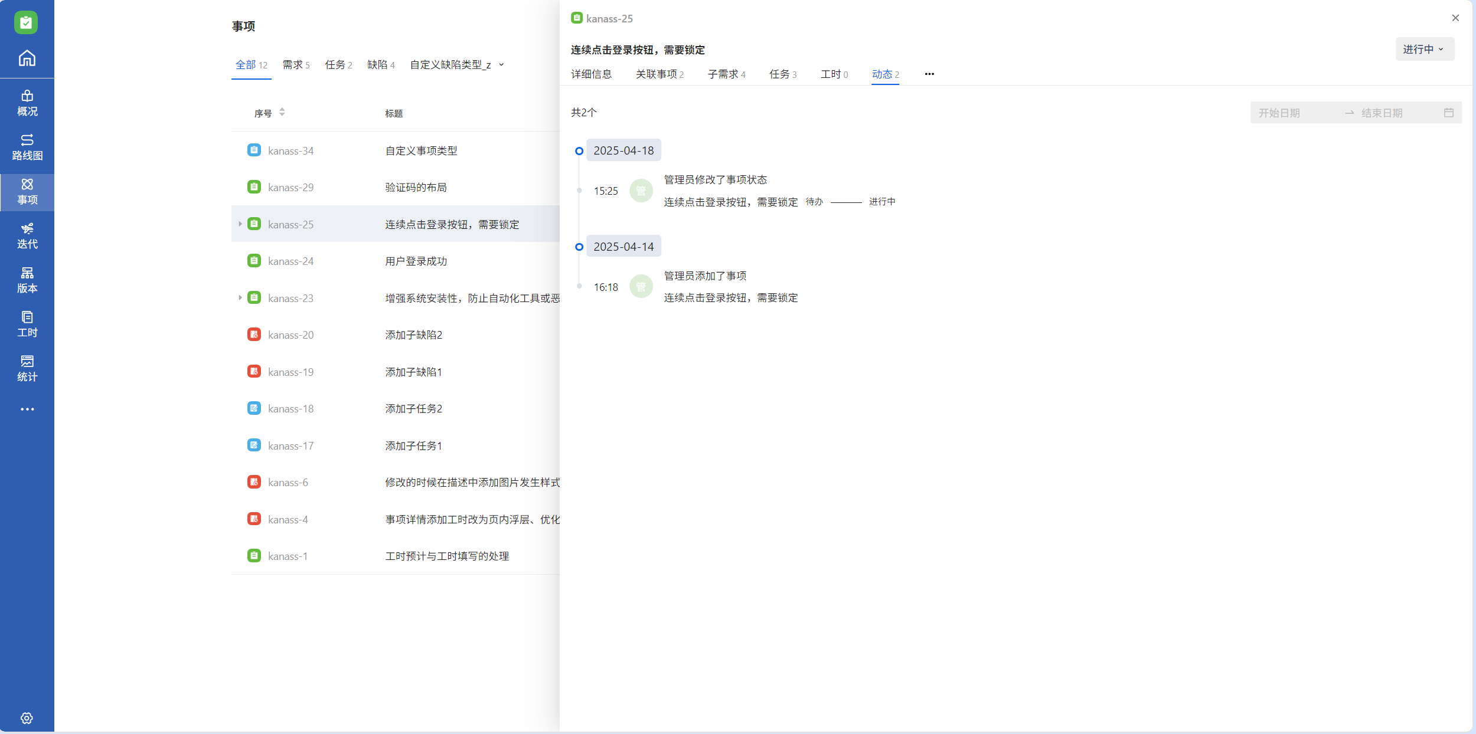Click the 开始日期 start date field
The height and width of the screenshot is (734, 1476).
[1279, 113]
